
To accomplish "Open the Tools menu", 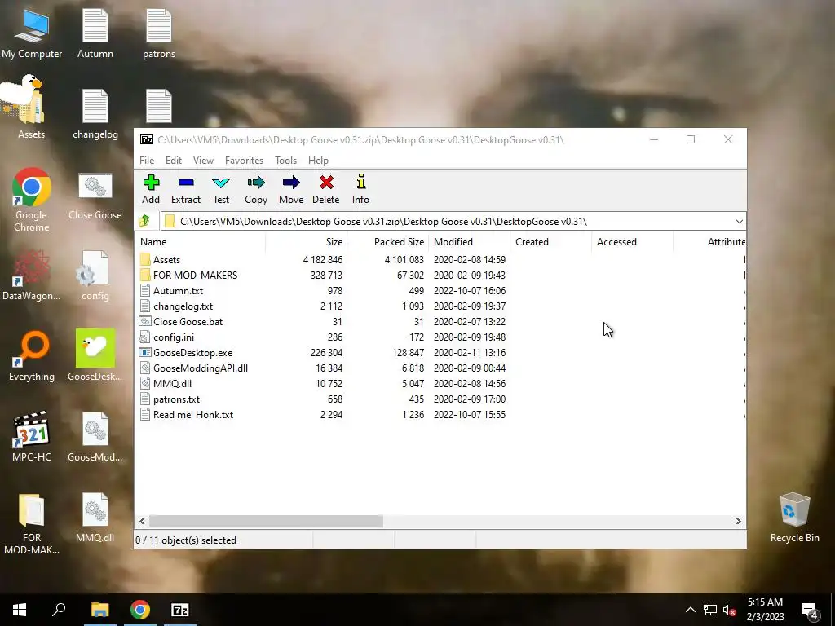I will click(x=285, y=161).
